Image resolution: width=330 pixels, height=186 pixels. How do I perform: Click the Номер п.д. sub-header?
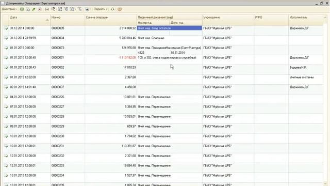153,23
